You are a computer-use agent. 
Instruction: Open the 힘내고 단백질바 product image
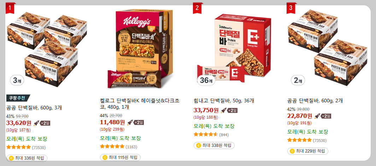pyautogui.click(x=234, y=48)
